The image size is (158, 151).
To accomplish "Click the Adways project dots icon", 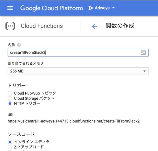I will point(91,8).
